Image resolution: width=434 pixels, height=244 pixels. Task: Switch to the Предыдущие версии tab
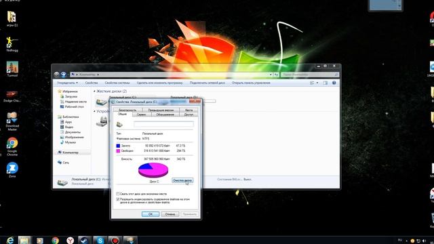161,110
